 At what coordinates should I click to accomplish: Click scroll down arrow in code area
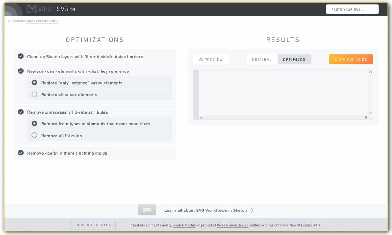tap(370, 112)
